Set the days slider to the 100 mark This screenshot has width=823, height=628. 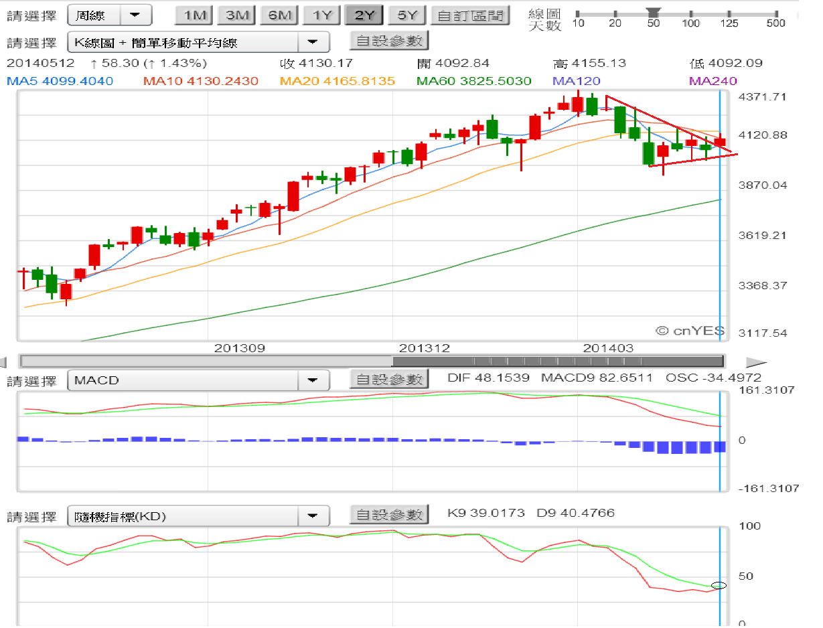[691, 13]
